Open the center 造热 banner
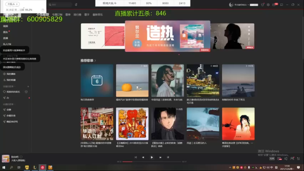 (168, 36)
